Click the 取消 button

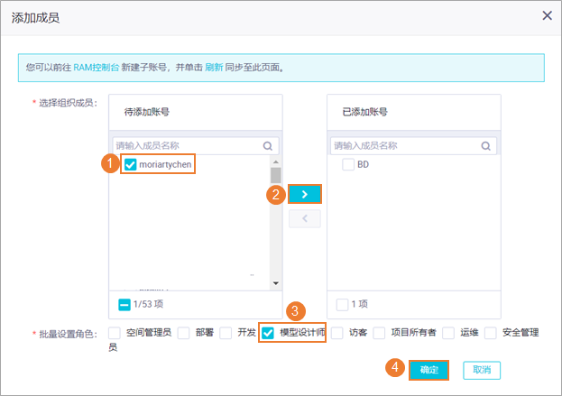482,370
